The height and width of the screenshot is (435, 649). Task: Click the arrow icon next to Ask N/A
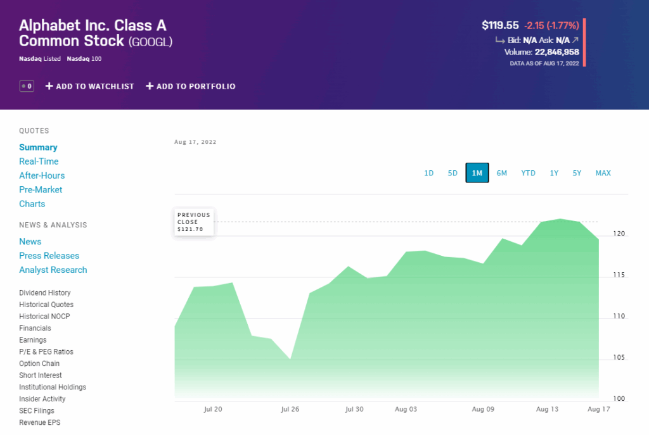pos(575,40)
